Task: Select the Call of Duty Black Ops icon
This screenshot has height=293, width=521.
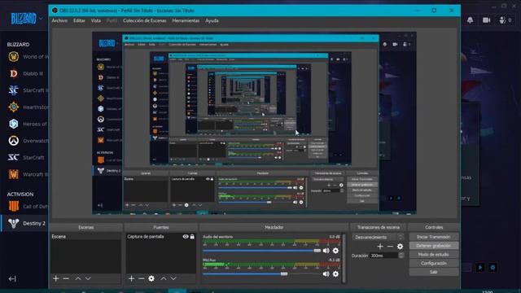Action: tap(13, 206)
